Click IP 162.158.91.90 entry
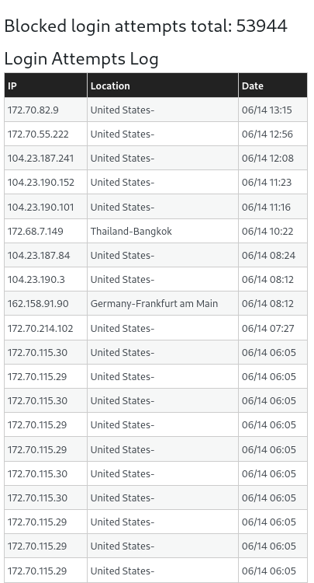Viewport: 314px width, 583px height. pos(38,304)
